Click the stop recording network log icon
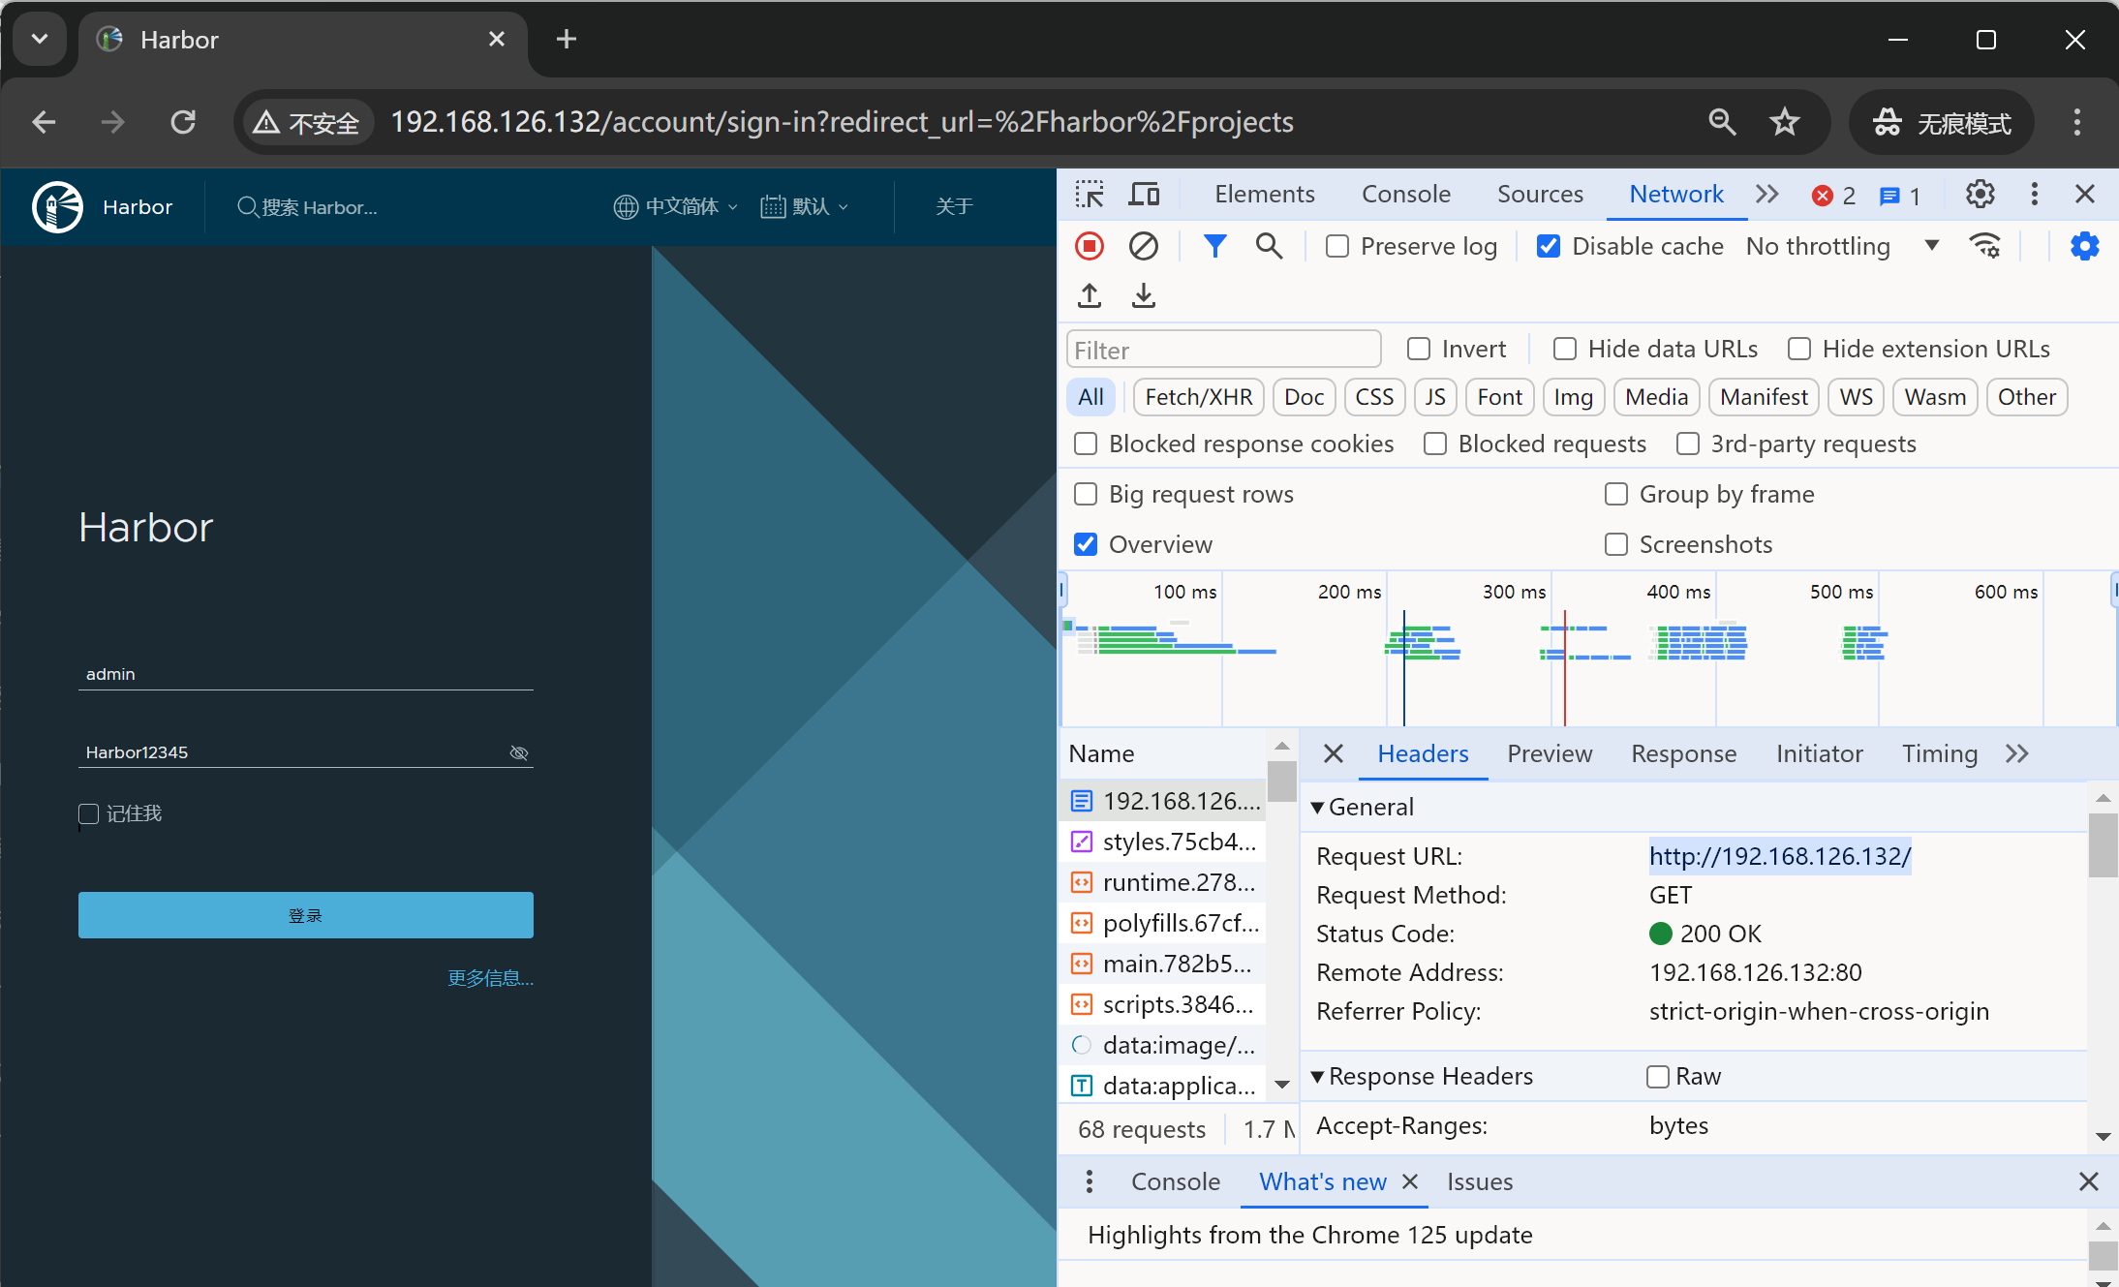Screen dimensions: 2119x1287 (1090, 246)
